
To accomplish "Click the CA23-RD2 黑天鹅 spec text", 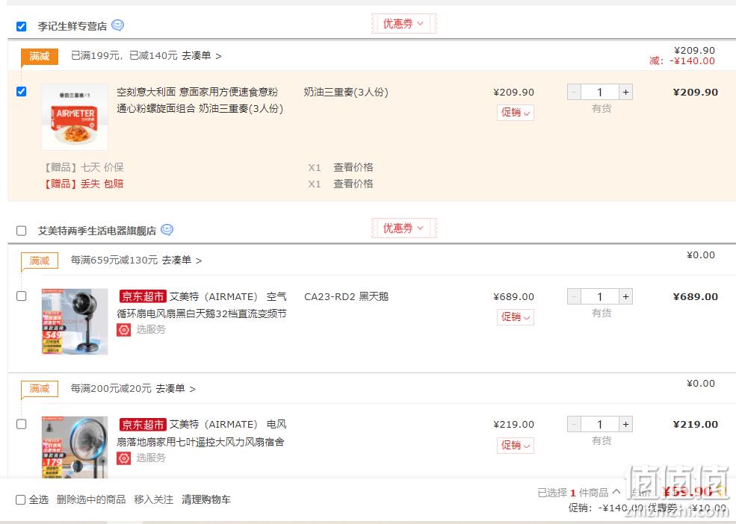I will coord(347,296).
